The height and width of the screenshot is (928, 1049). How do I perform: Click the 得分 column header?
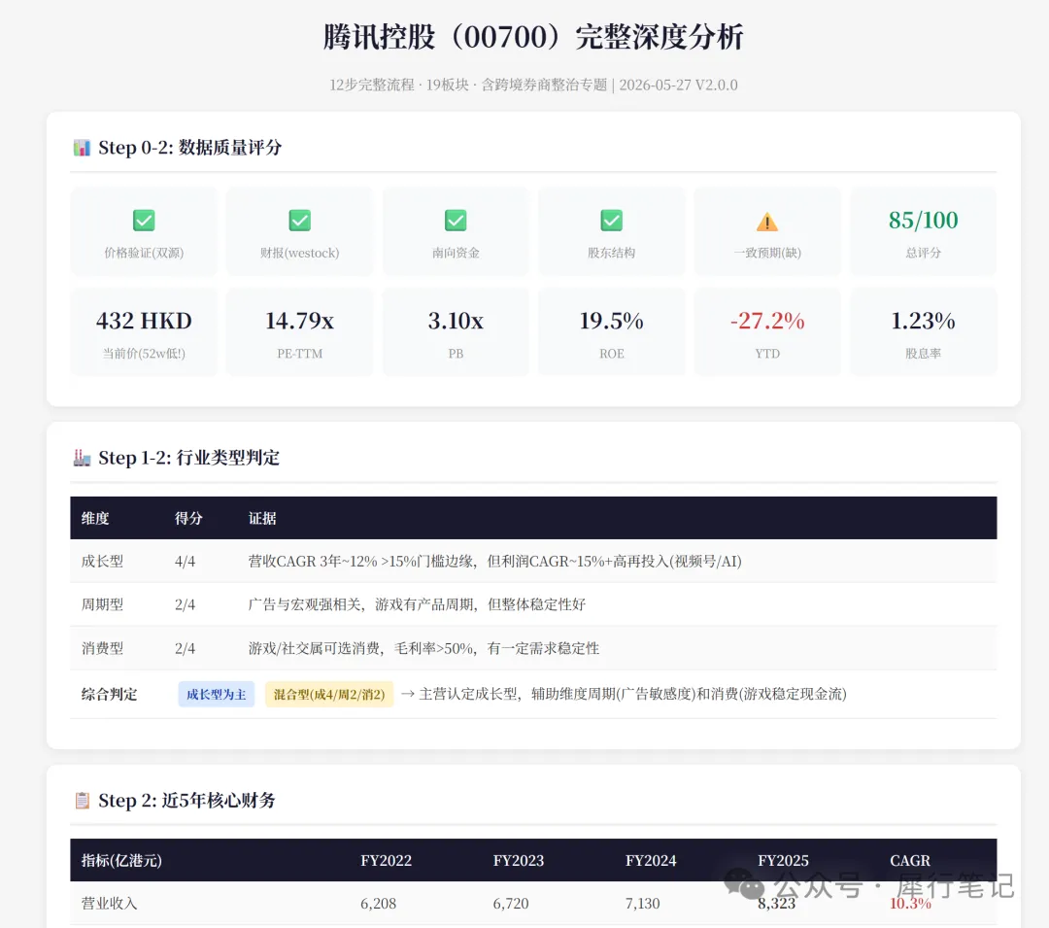[x=188, y=519]
